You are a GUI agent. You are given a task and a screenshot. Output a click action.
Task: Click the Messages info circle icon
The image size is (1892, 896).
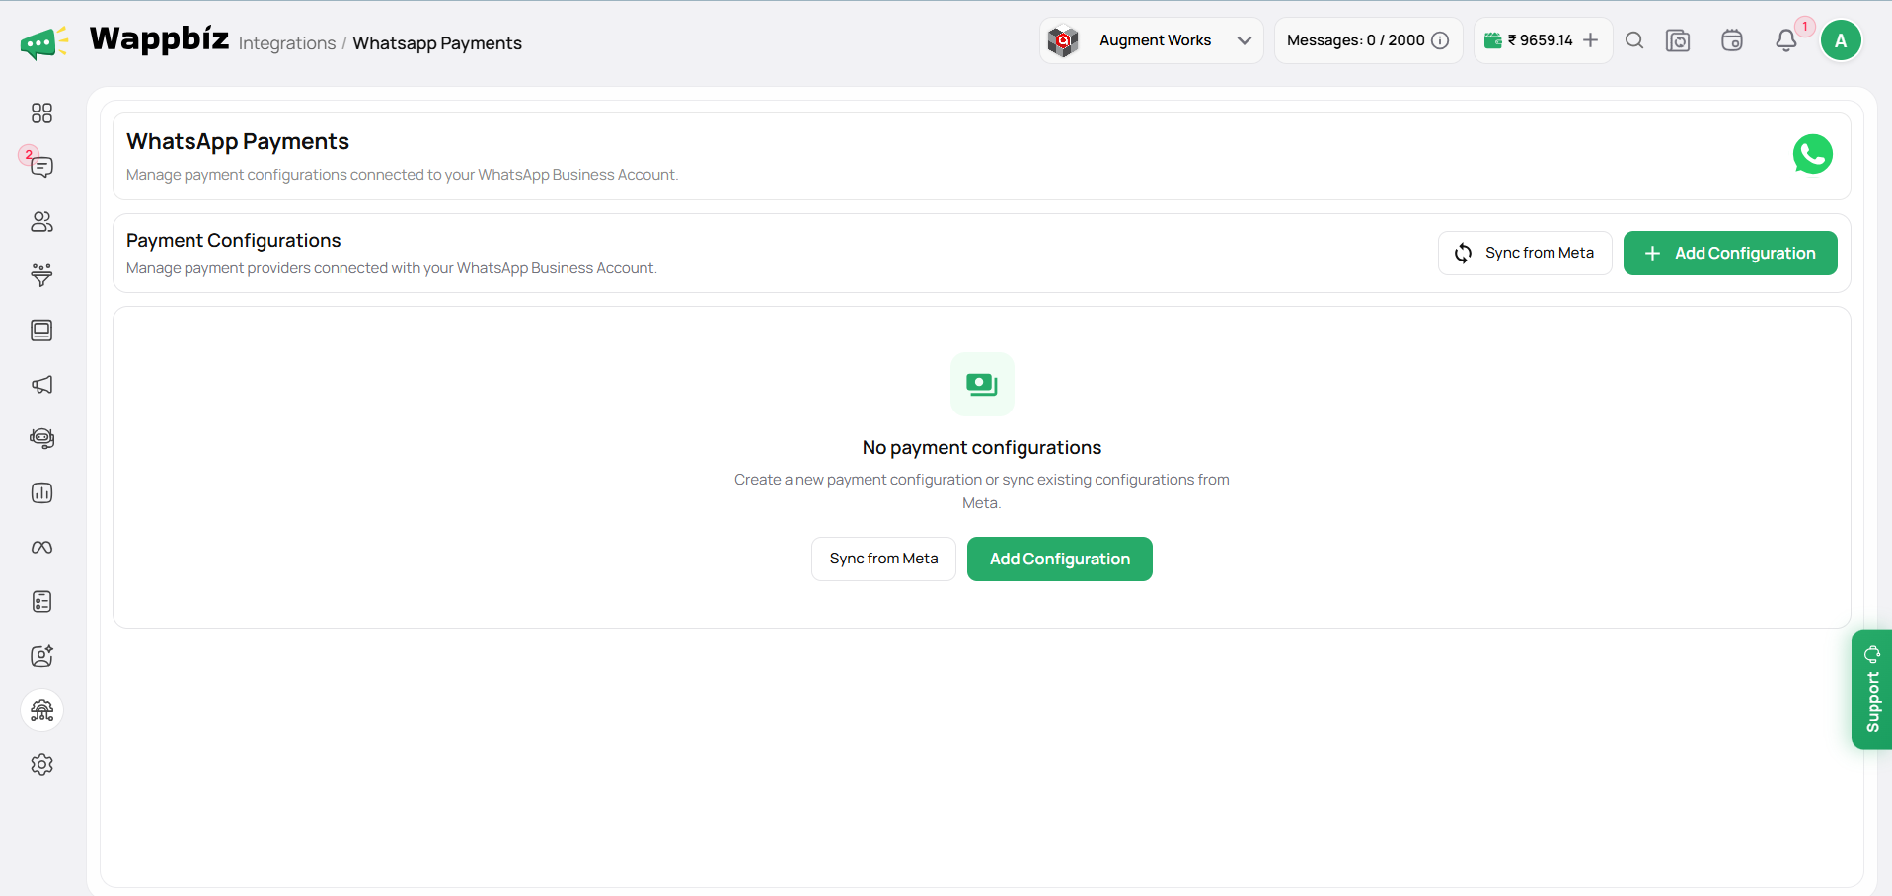click(1440, 40)
